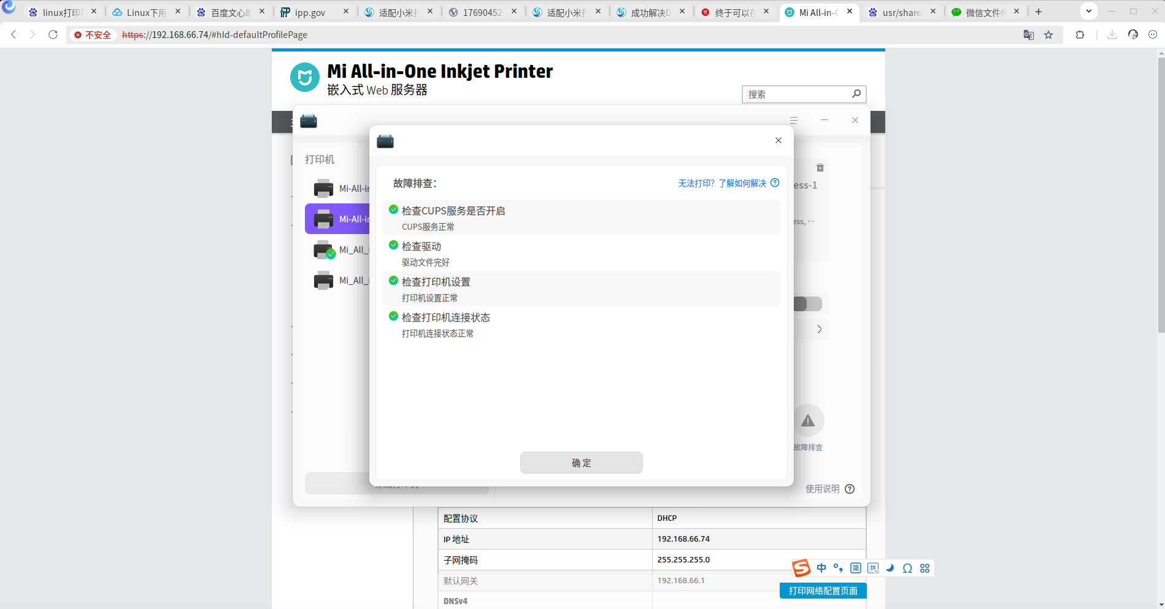Click the 不安全 security warning chip
Screen dimensions: 1165x609
(x=93, y=35)
